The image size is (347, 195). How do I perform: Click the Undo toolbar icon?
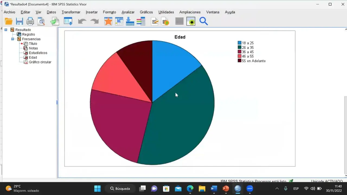point(82,21)
